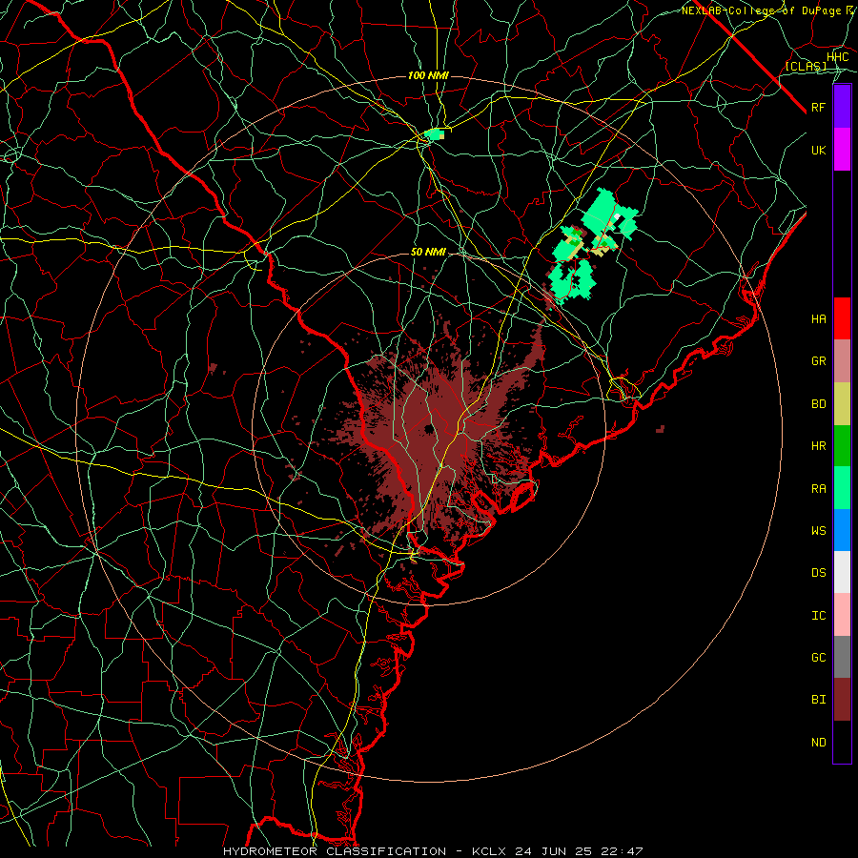Click the brown BI legend swatch
The height and width of the screenshot is (858, 858).
point(842,700)
